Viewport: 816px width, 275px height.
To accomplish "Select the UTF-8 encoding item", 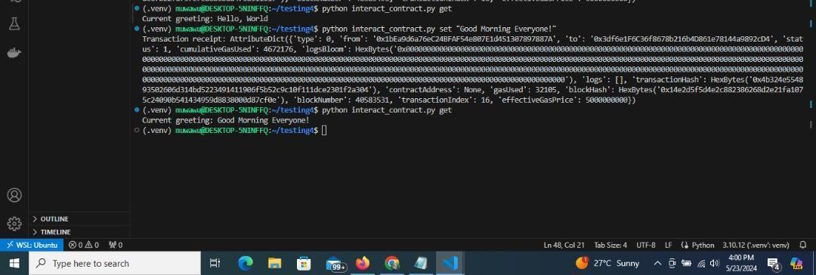I will tap(646, 245).
